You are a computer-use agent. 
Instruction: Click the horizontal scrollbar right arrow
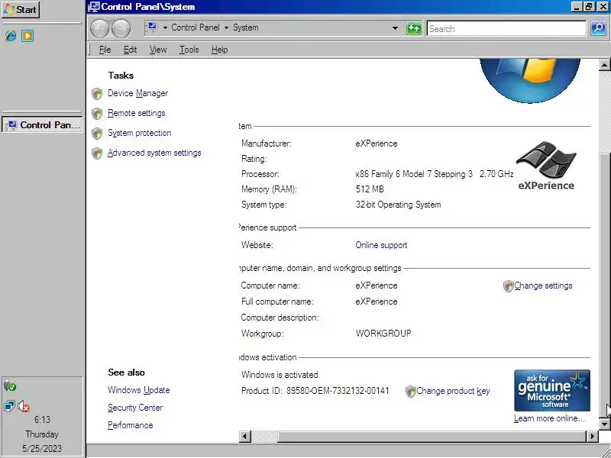coord(592,436)
